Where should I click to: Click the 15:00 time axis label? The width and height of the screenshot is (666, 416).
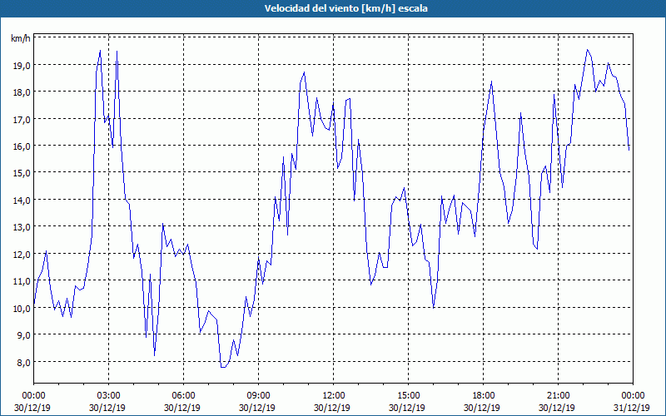408,396
